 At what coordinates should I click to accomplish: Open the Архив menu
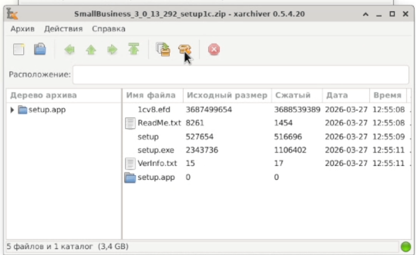(x=23, y=29)
